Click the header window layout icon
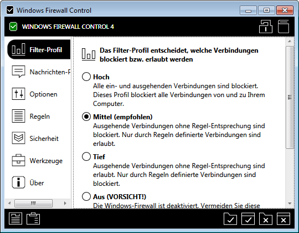Screen dimensions: 299x233 point(283,27)
